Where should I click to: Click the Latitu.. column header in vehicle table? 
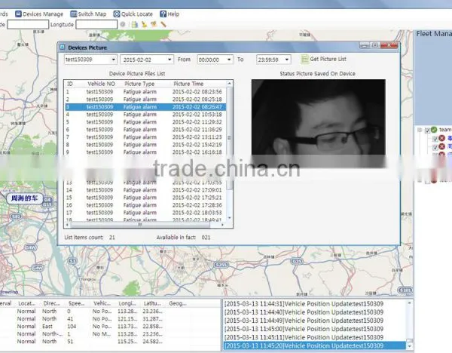tap(152, 303)
